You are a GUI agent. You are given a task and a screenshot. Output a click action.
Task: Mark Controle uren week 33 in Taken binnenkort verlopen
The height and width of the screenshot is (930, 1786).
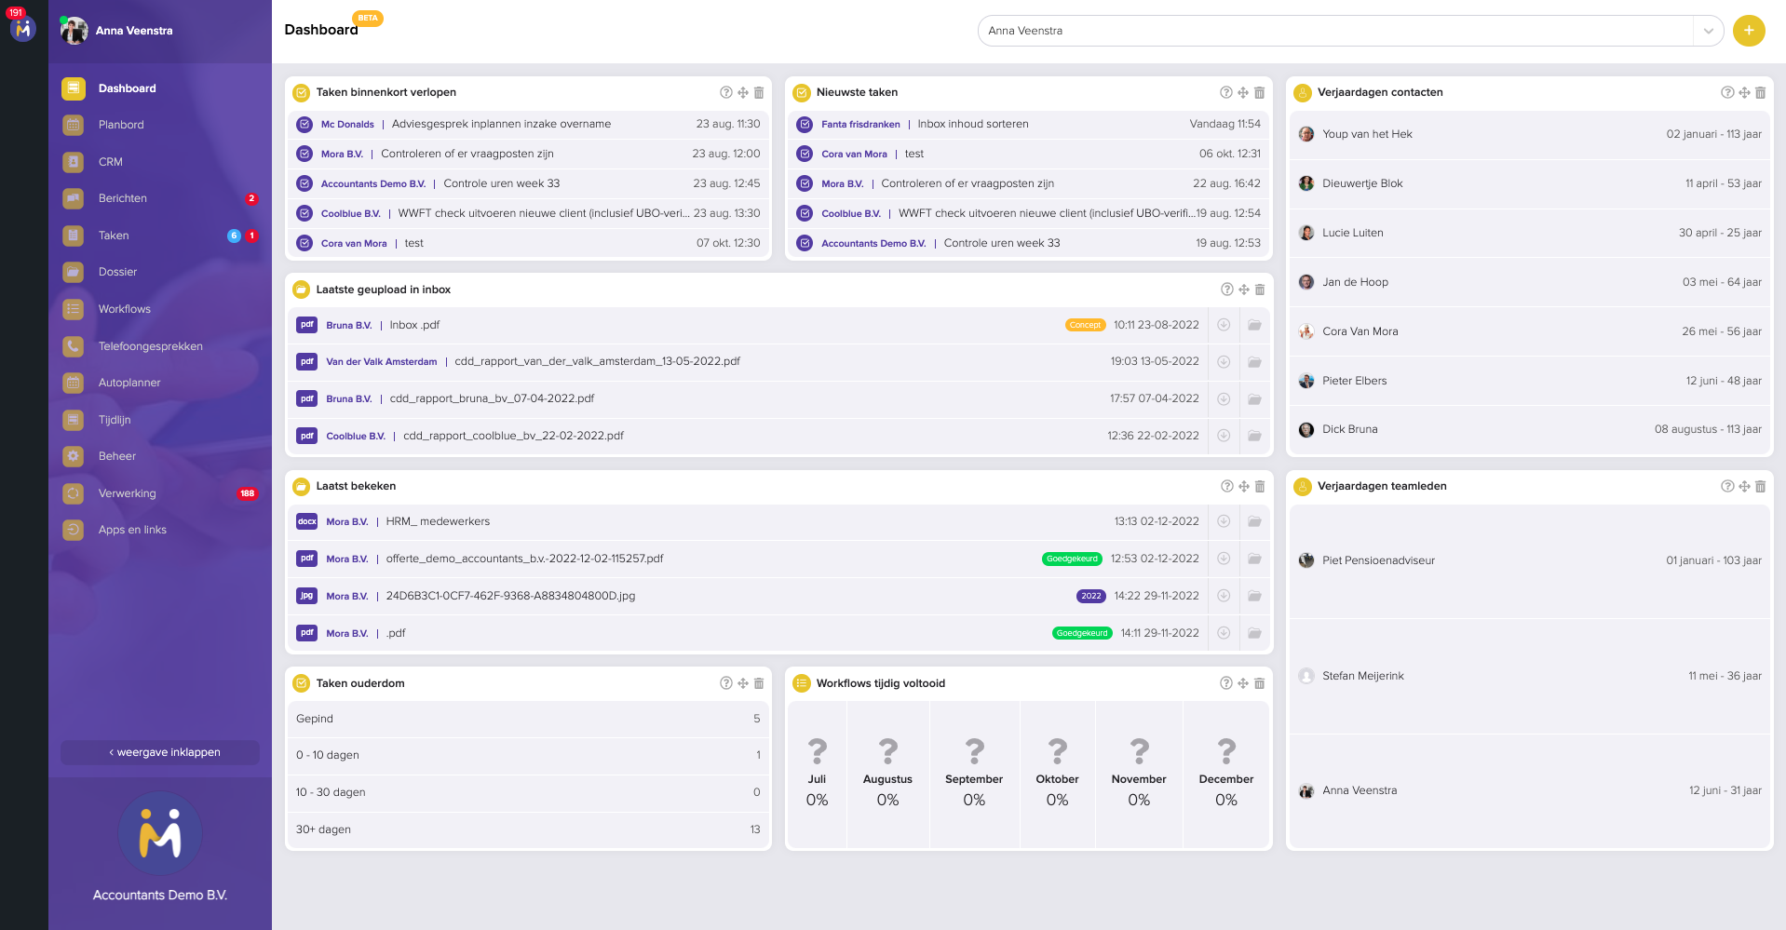304,183
